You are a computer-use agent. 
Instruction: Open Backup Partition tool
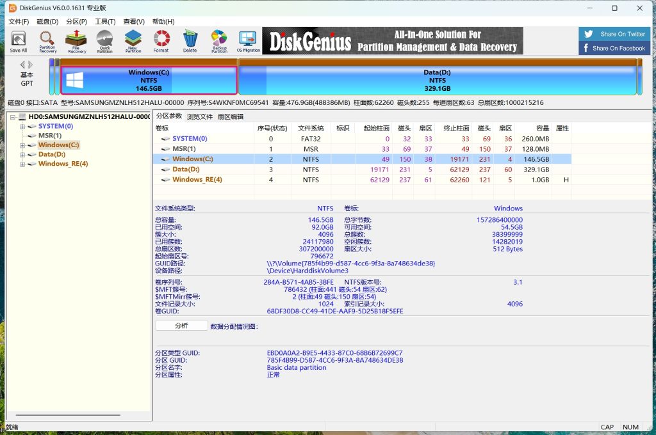(219, 42)
